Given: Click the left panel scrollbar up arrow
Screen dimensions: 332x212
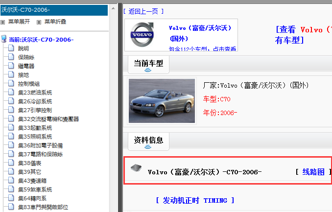Looking at the screenshot, I should click(x=113, y=9).
